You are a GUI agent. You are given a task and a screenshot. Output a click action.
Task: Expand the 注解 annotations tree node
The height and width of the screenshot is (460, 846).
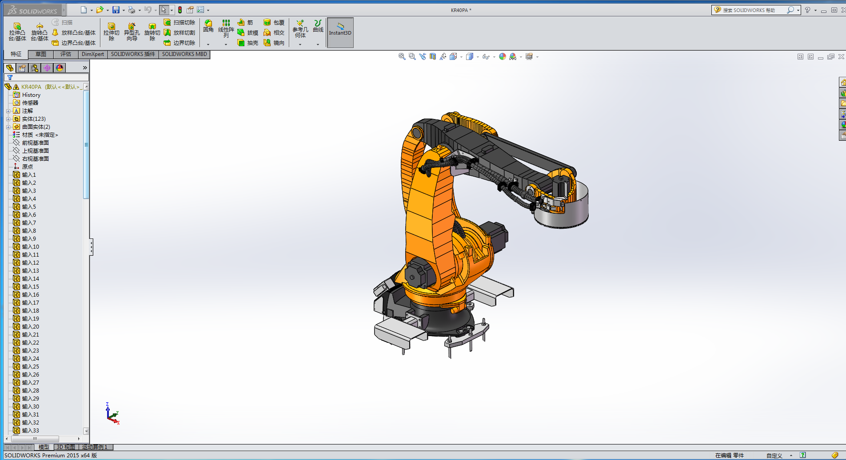point(8,111)
